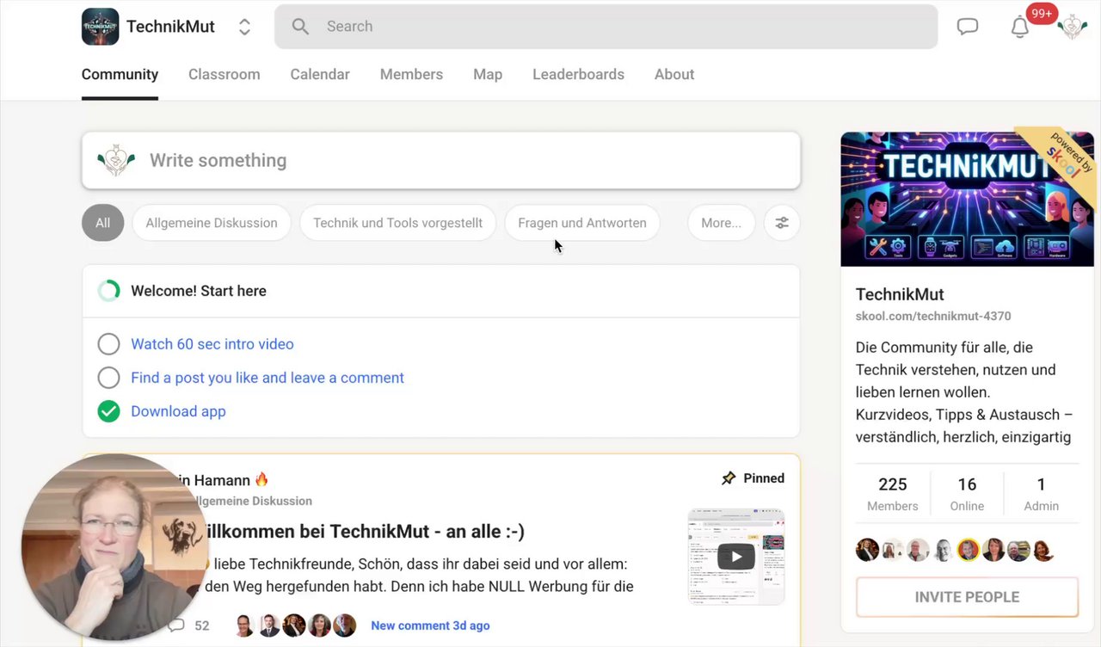The width and height of the screenshot is (1101, 647).
Task: Expand the group switcher arrows beside TechnikMut
Action: pos(244,27)
